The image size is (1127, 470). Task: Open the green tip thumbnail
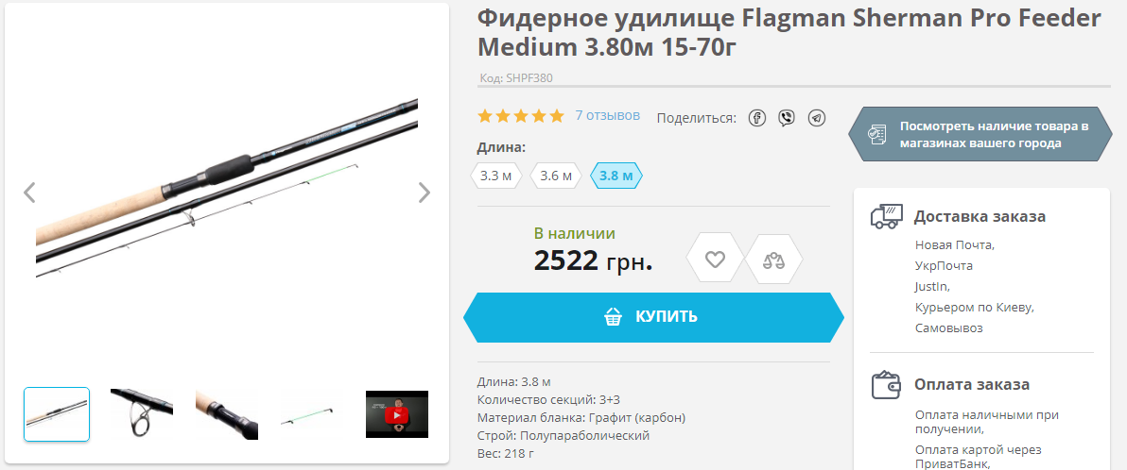(x=311, y=414)
